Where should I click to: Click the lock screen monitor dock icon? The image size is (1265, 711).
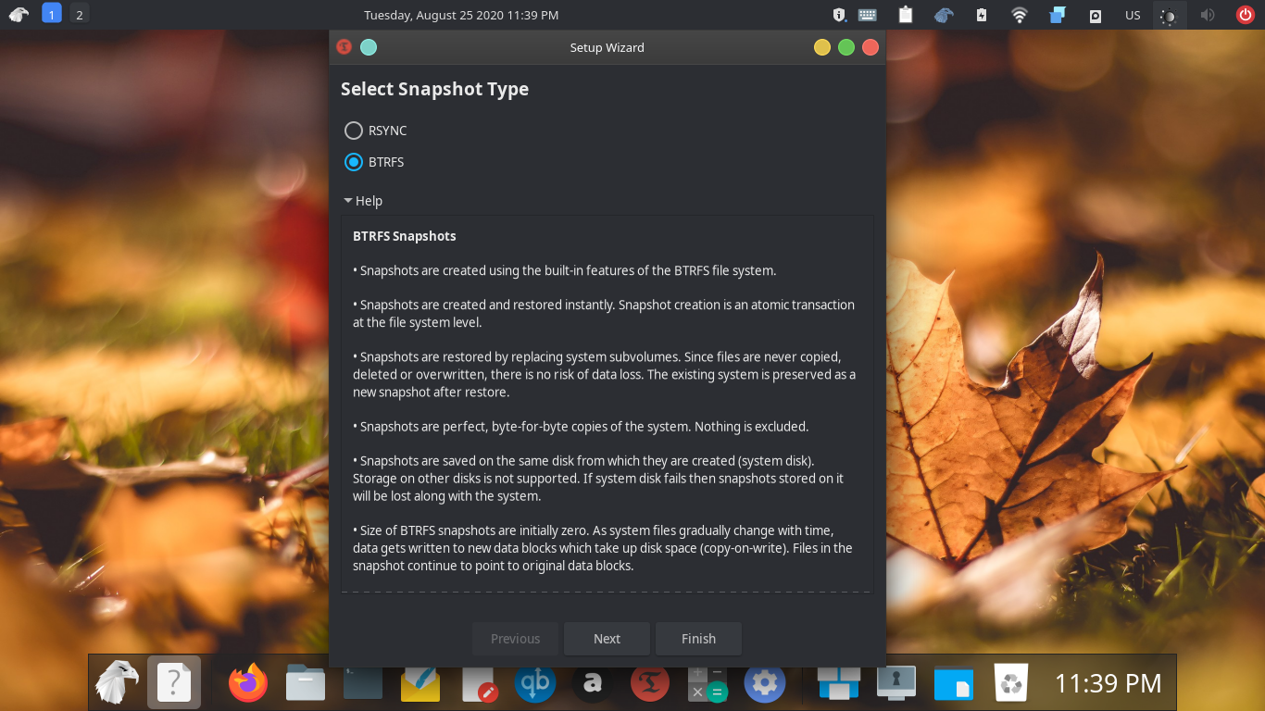(x=896, y=684)
